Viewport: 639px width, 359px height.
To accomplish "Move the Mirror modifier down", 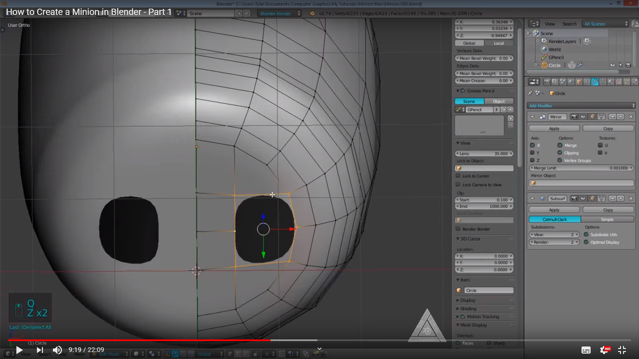I will [x=621, y=117].
